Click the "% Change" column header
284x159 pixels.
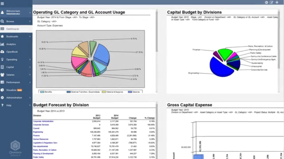(x=150, y=118)
